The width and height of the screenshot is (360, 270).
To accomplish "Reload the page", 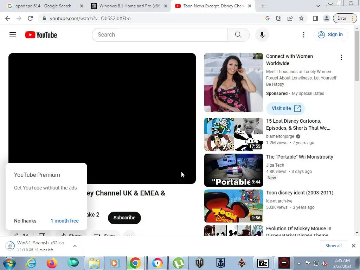I will 30,18.
